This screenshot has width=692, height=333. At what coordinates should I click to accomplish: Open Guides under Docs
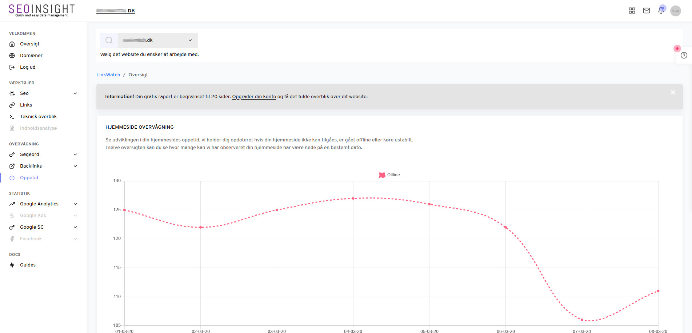coord(28,265)
